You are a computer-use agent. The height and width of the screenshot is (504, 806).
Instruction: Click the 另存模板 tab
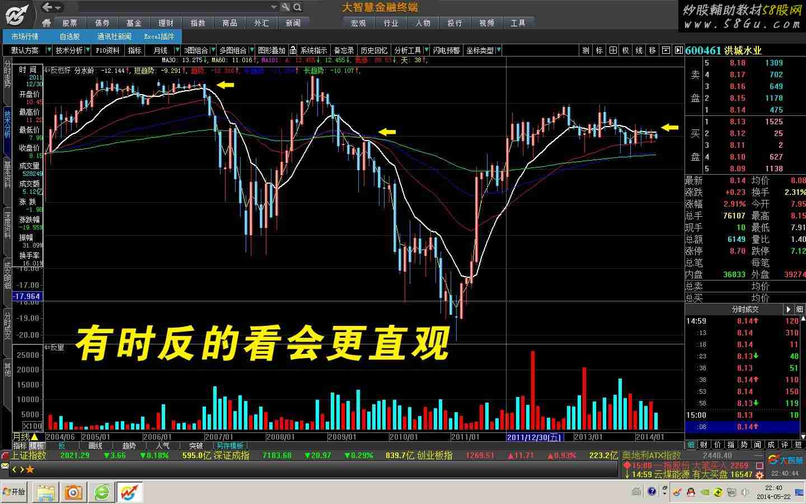tap(230, 446)
